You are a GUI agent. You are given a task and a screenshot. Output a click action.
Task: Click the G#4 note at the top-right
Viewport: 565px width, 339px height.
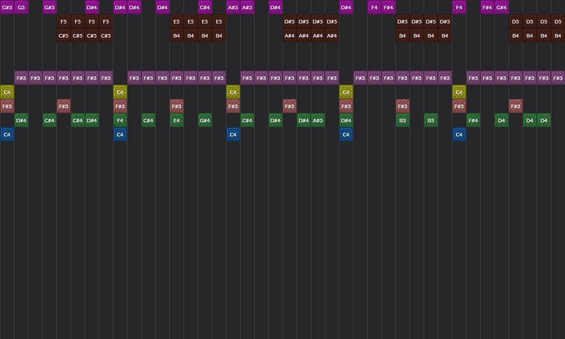[501, 8]
